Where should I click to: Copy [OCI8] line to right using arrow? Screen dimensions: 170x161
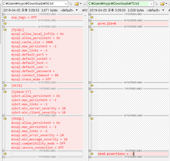click(5, 86)
